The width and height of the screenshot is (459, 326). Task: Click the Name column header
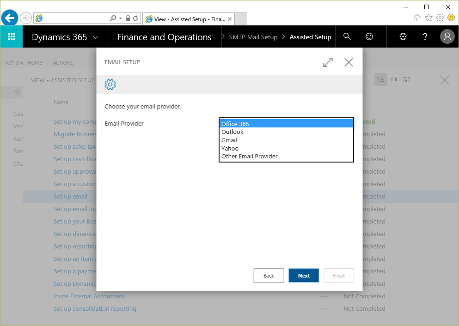[61, 102]
